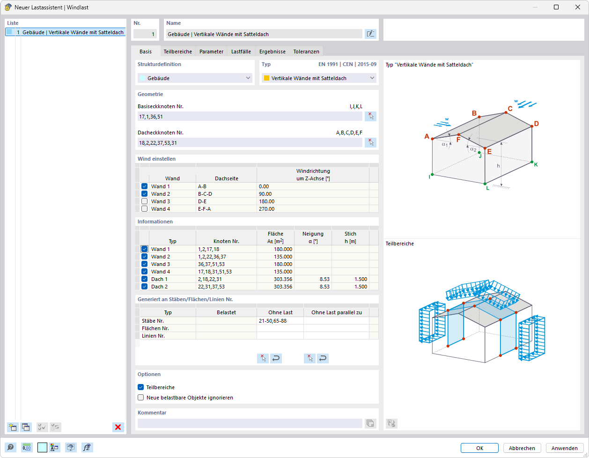Apply changes with the Anwenden button
589x458 pixels.
click(564, 448)
